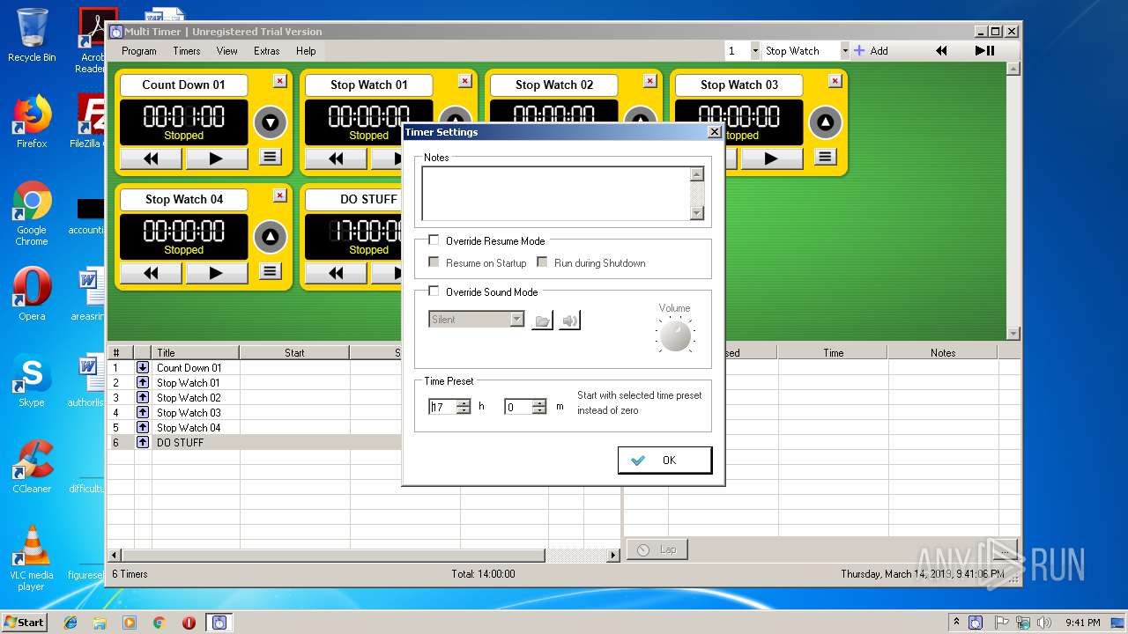Click the Title column header
The height and width of the screenshot is (634, 1128).
pos(196,352)
